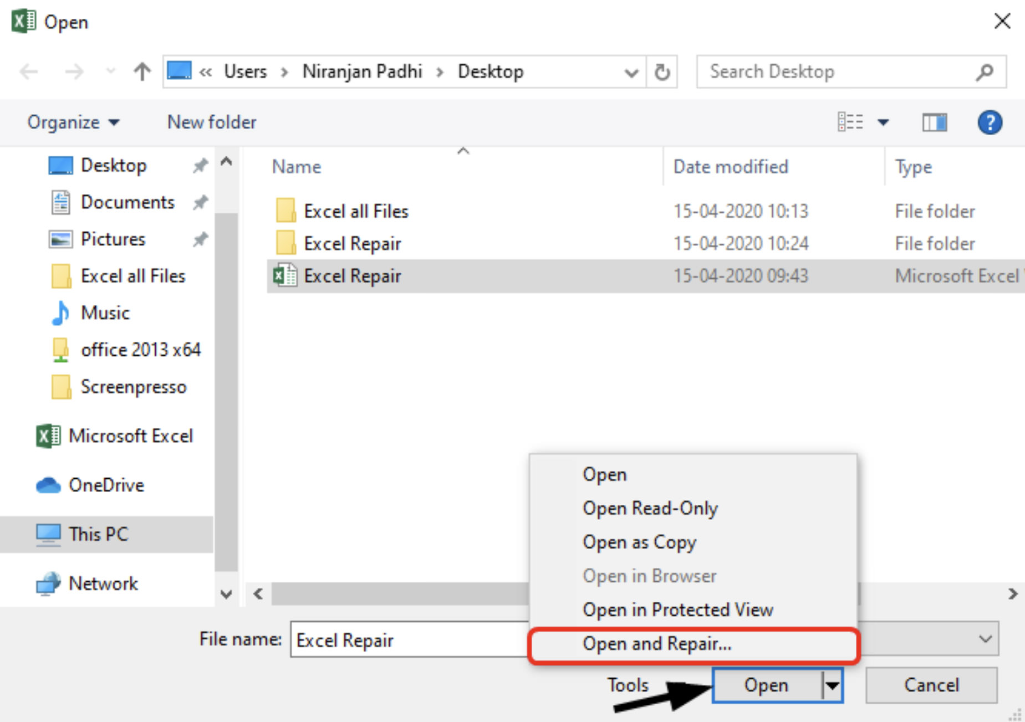Sort files by Name column
The height and width of the screenshot is (722, 1025).
pos(296,167)
